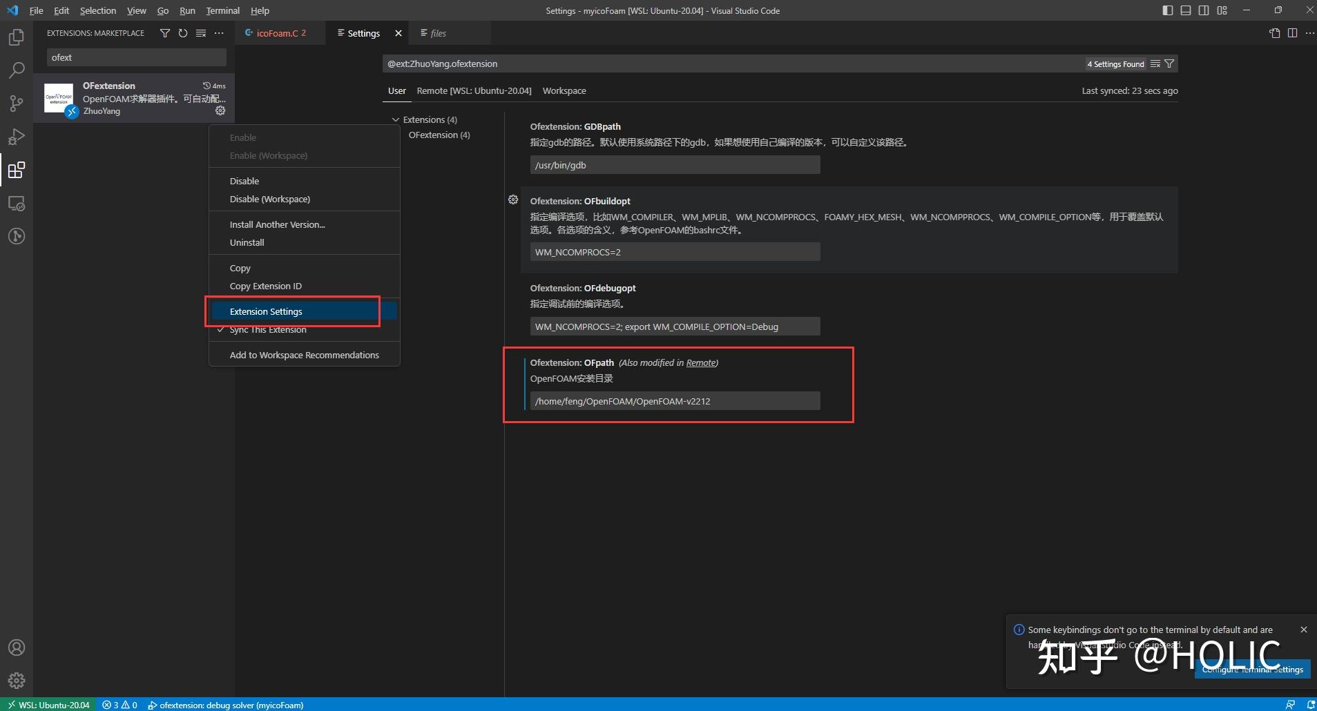Open extensions views and more actions menu
Viewport: 1317px width, 711px height.
(x=219, y=33)
